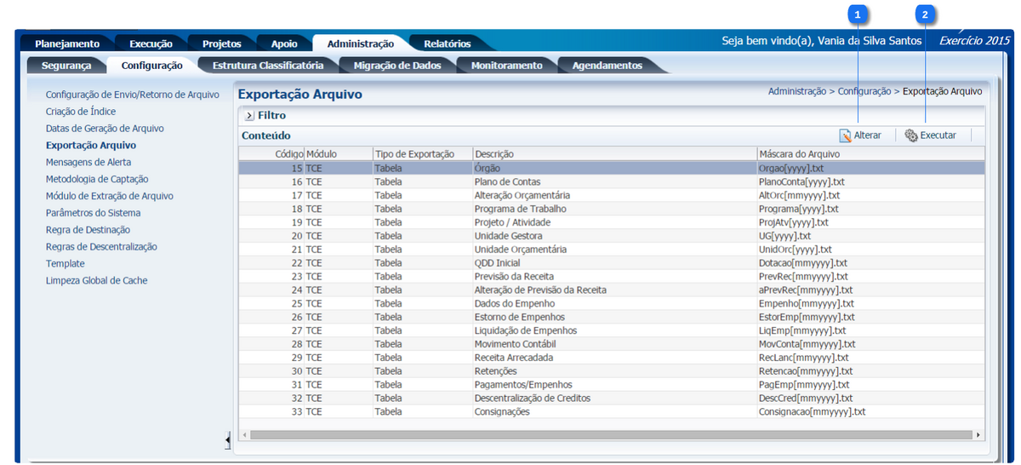Expand the Filtro panel
The height and width of the screenshot is (465, 1021).
(x=249, y=116)
